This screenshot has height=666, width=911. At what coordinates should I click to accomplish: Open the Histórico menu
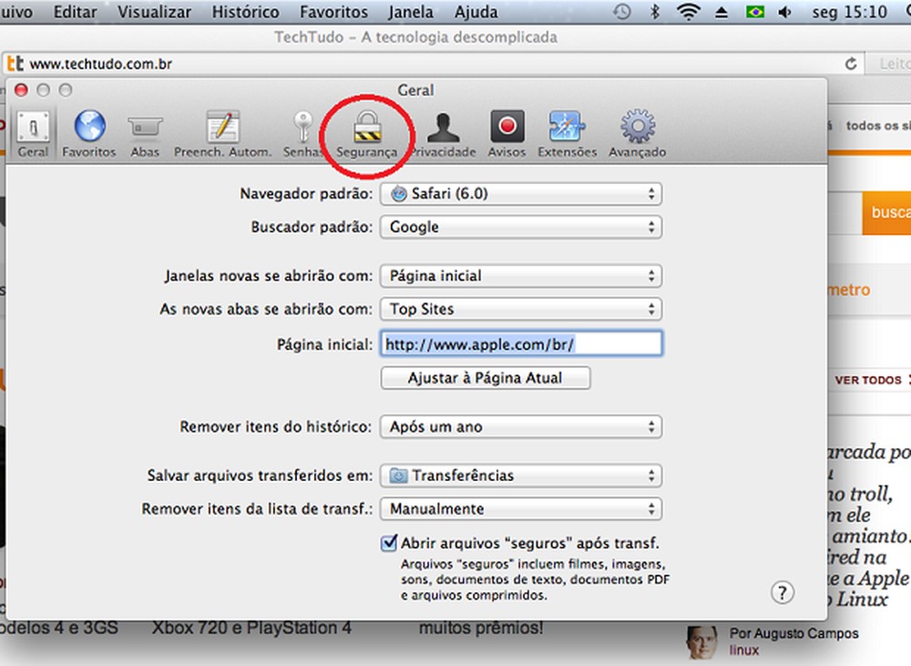click(x=245, y=12)
